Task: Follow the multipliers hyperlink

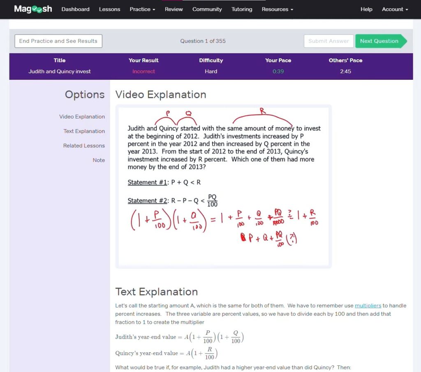Action: click(368, 306)
